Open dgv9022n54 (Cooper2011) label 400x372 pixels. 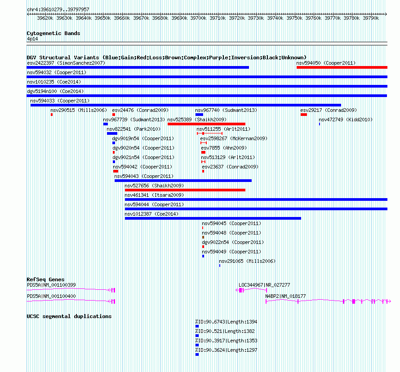tap(233, 242)
